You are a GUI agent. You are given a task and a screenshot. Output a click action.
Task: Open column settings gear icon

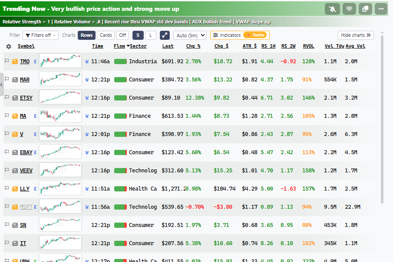(9, 46)
